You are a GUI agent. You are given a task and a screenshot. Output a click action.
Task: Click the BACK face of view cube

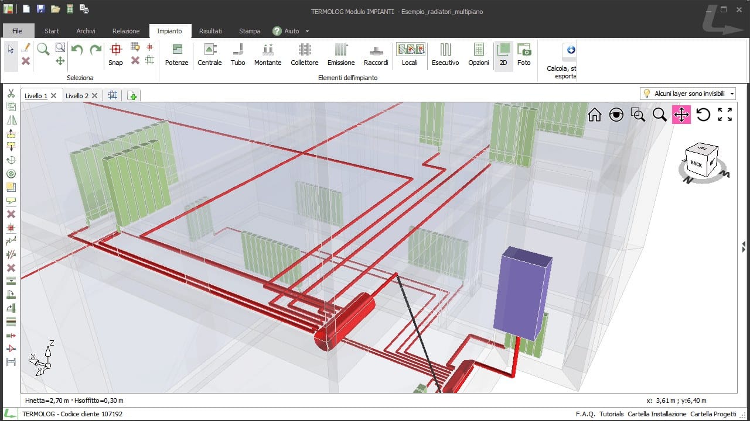(696, 164)
